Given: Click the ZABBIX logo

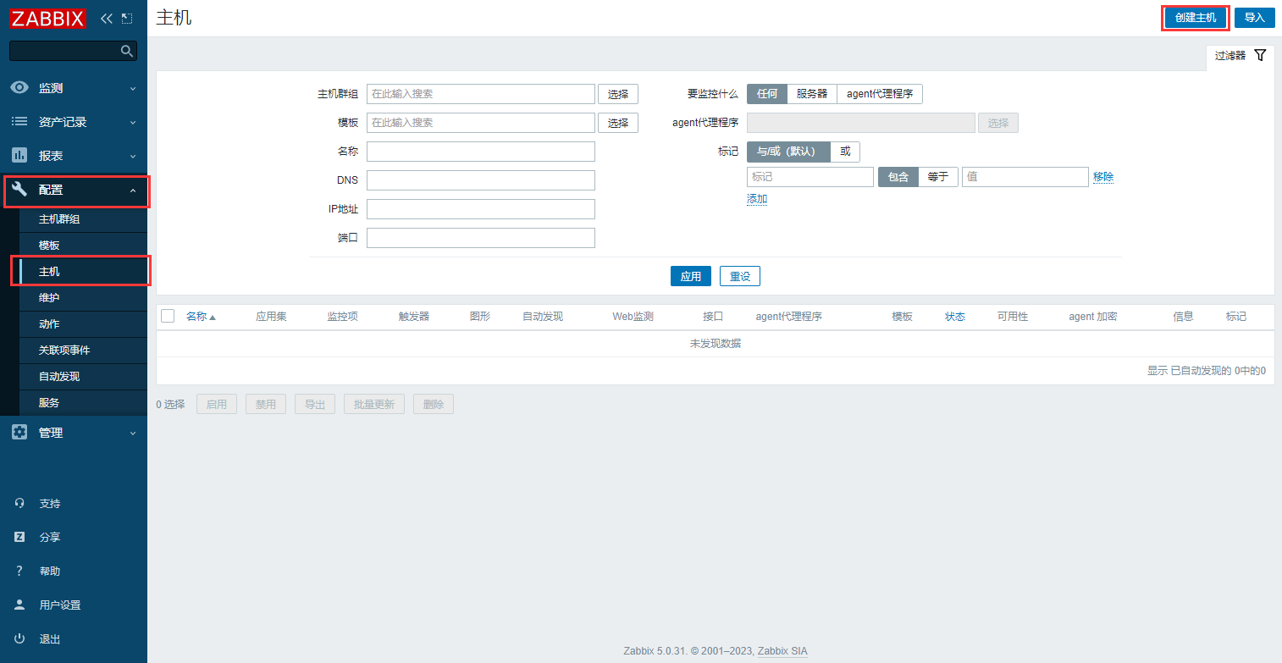Looking at the screenshot, I should pyautogui.click(x=47, y=18).
